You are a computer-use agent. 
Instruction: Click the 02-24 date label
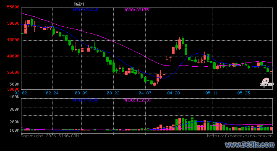pos(52,93)
